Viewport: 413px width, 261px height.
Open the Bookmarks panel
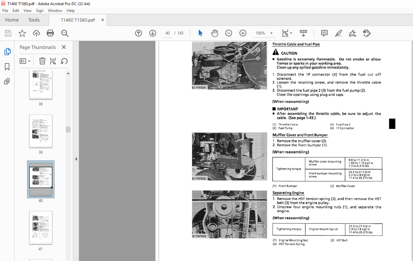click(7, 67)
